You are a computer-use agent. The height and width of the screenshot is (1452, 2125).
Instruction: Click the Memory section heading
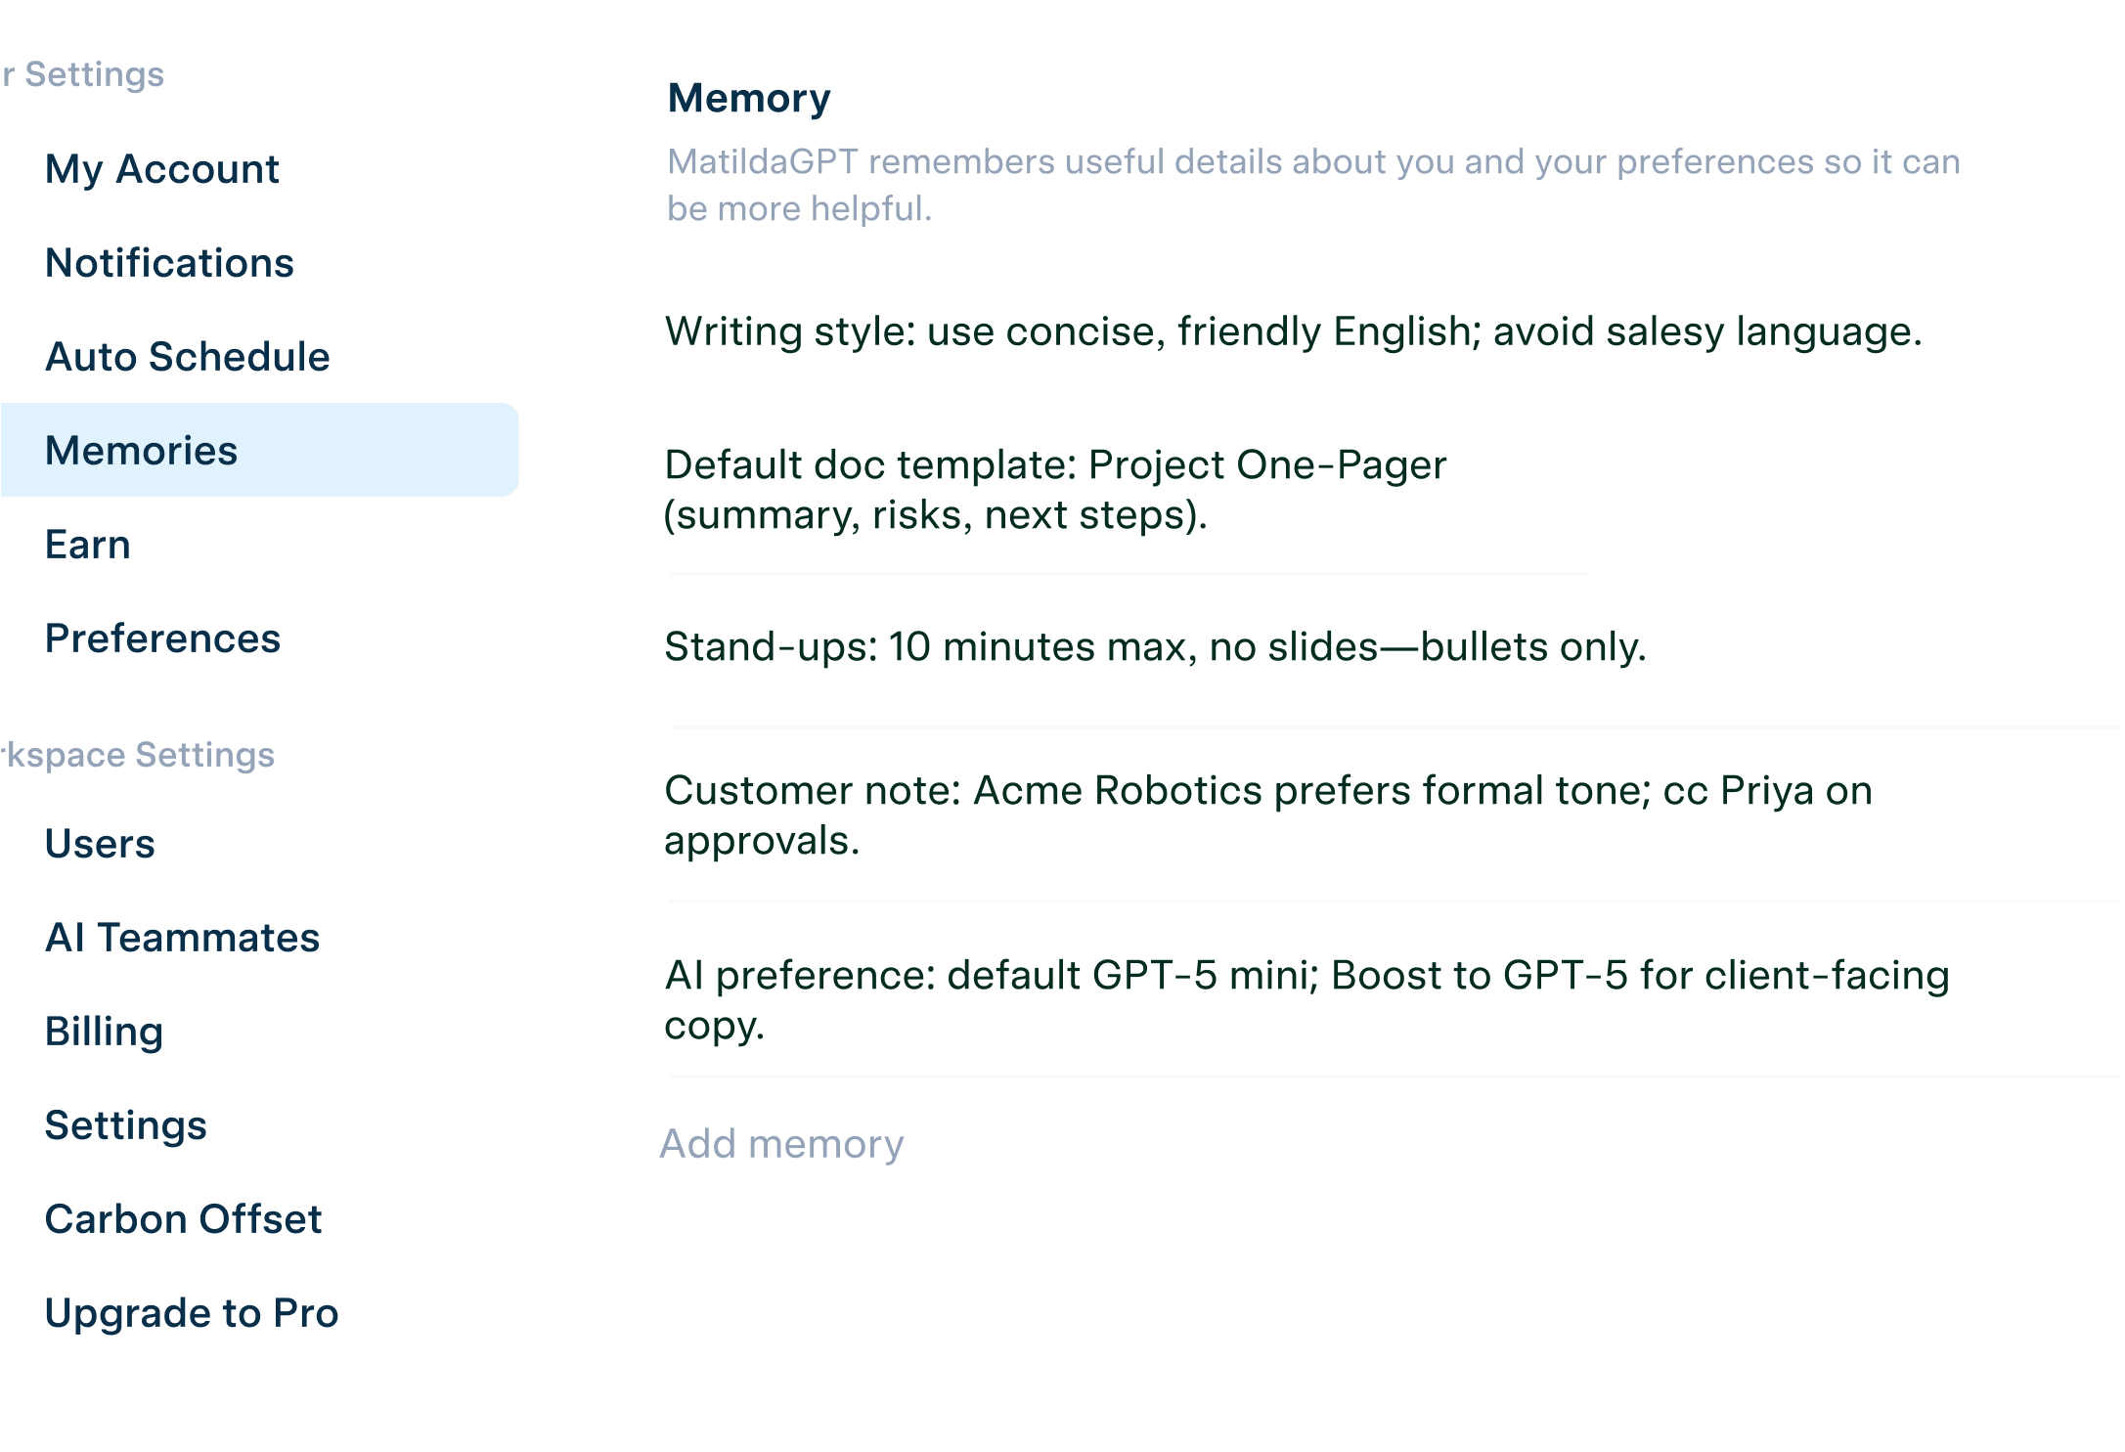pos(749,99)
